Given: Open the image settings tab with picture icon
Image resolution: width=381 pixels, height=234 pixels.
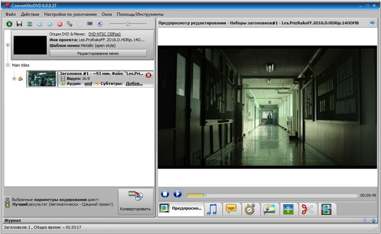Looking at the screenshot, I should pyautogui.click(x=269, y=209).
